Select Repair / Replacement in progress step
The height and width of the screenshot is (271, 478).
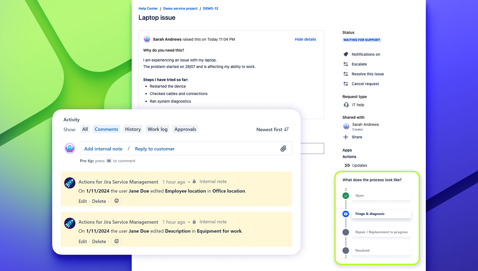pyautogui.click(x=381, y=232)
